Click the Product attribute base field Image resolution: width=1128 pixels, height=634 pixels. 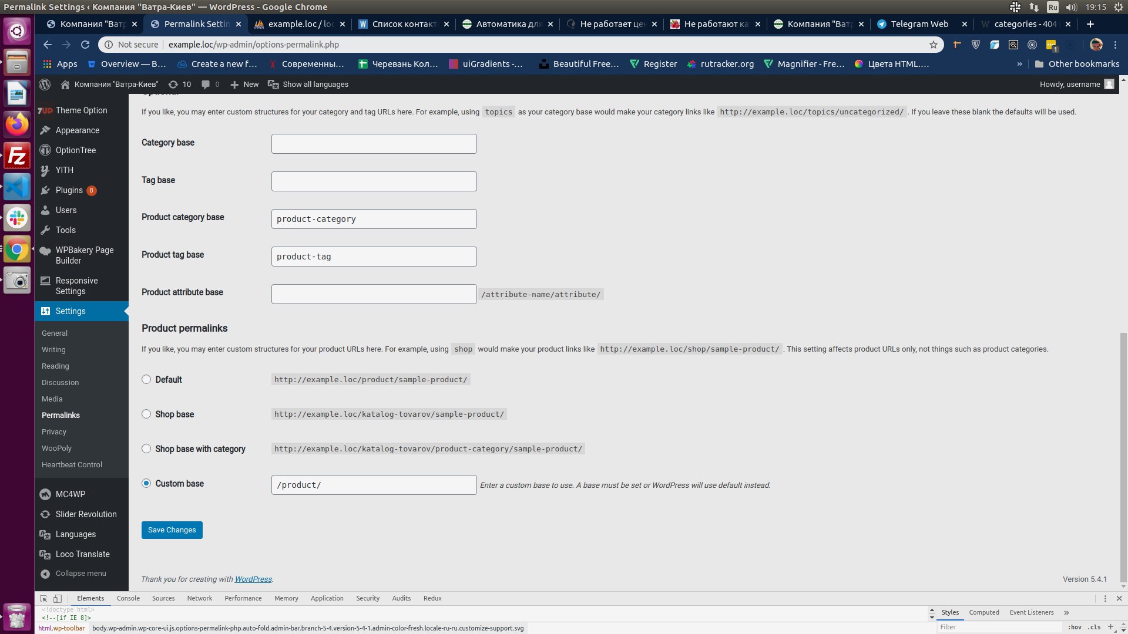[374, 294]
